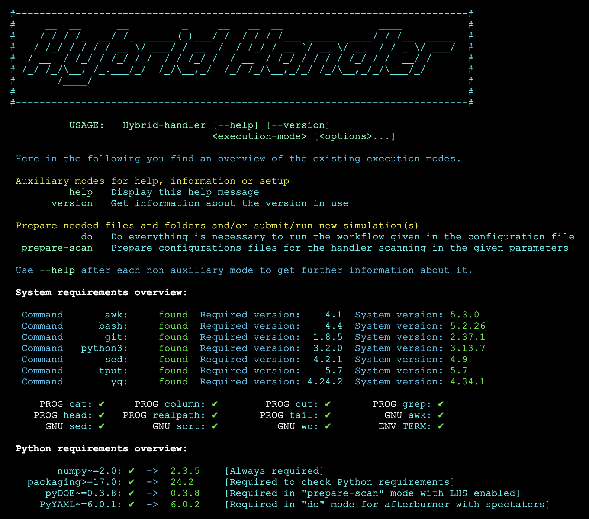
Task: Click the check mark next to GNU sed
Action: pyautogui.click(x=102, y=426)
